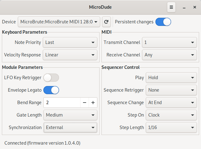Disable the Envelope Legato switch
The height and width of the screenshot is (149, 201).
pyautogui.click(x=51, y=90)
